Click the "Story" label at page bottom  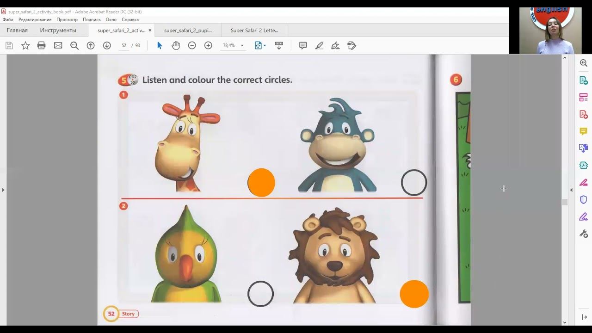[x=128, y=314]
